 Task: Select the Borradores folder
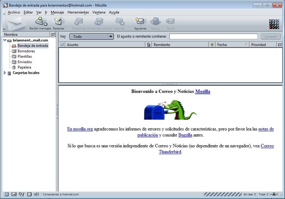coord(26,51)
